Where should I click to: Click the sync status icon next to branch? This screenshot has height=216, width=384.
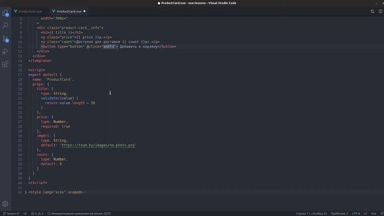point(25,214)
